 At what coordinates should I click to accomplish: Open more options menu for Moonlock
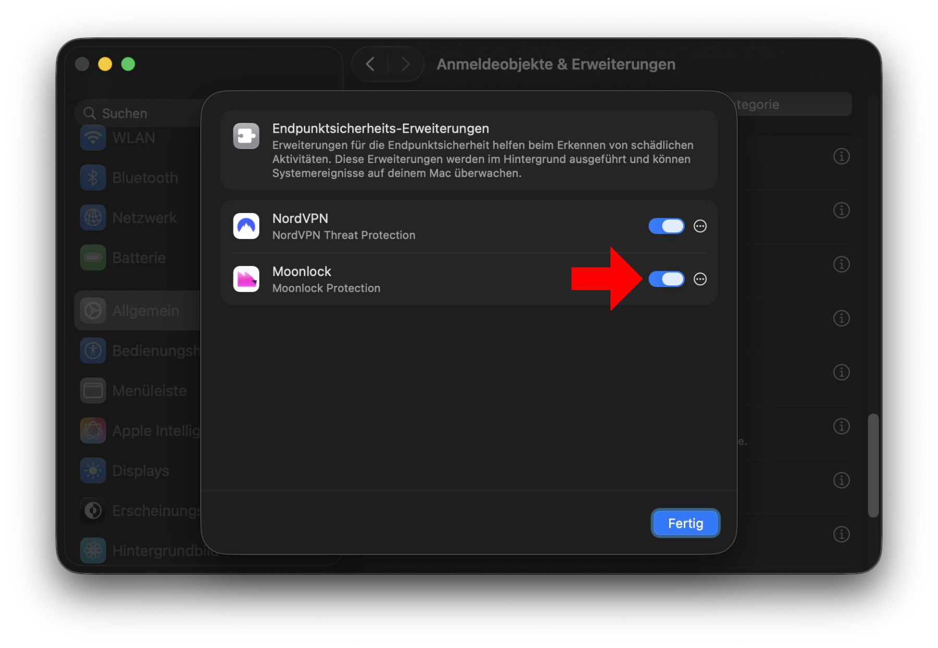click(700, 279)
